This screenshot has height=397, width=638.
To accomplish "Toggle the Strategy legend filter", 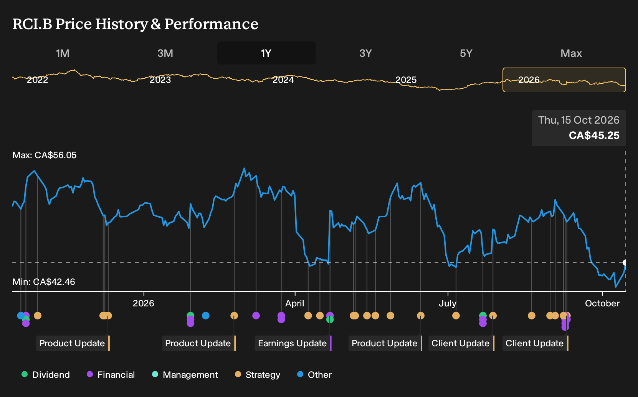I will [x=258, y=375].
